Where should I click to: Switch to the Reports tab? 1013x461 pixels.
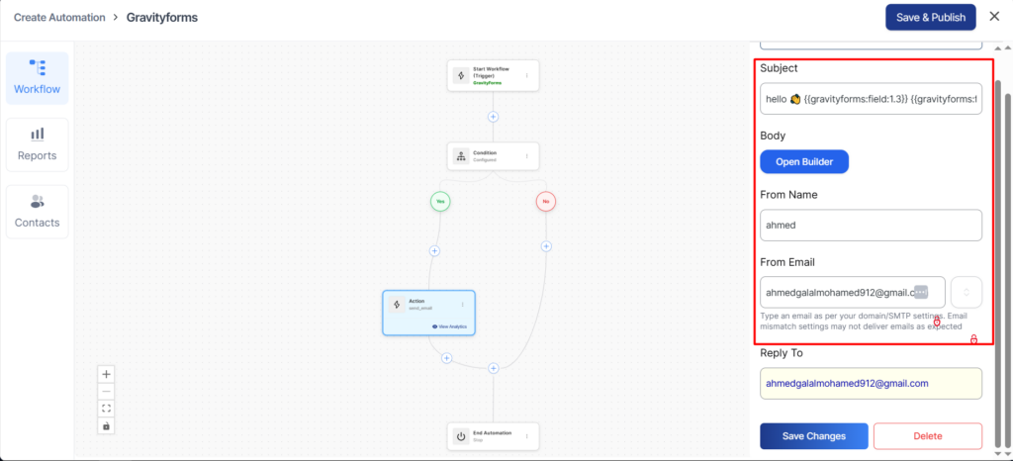point(37,144)
